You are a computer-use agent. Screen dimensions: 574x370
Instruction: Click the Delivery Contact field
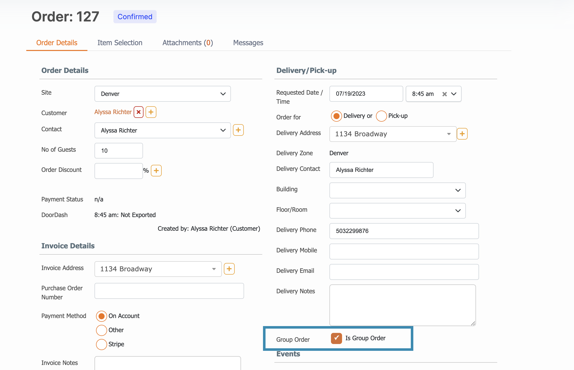point(381,170)
